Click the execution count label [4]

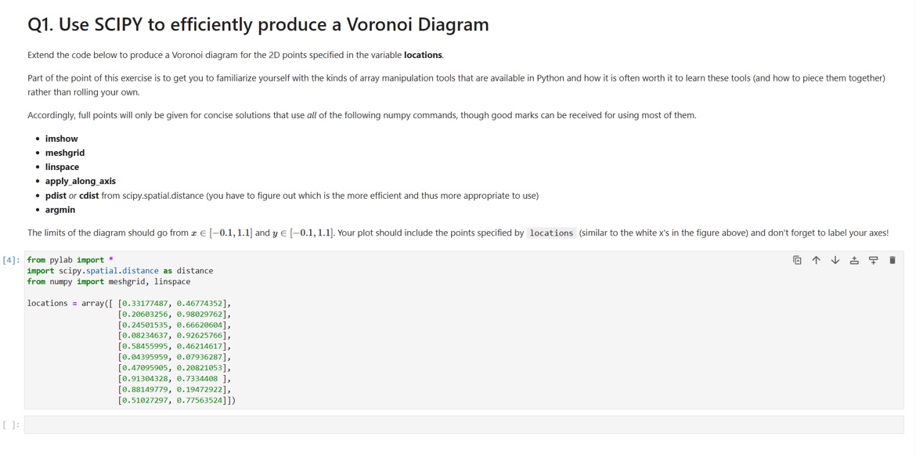click(9, 259)
